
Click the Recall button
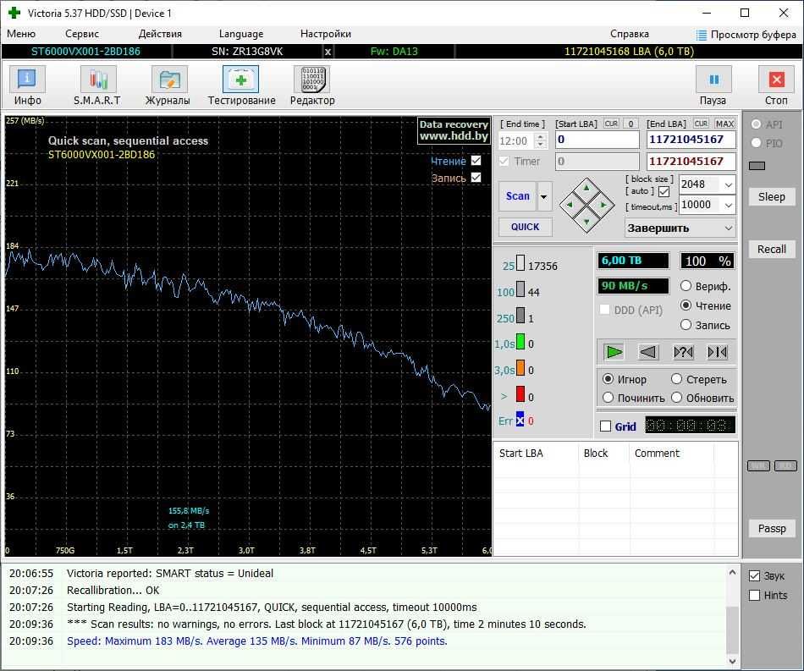[x=771, y=249]
